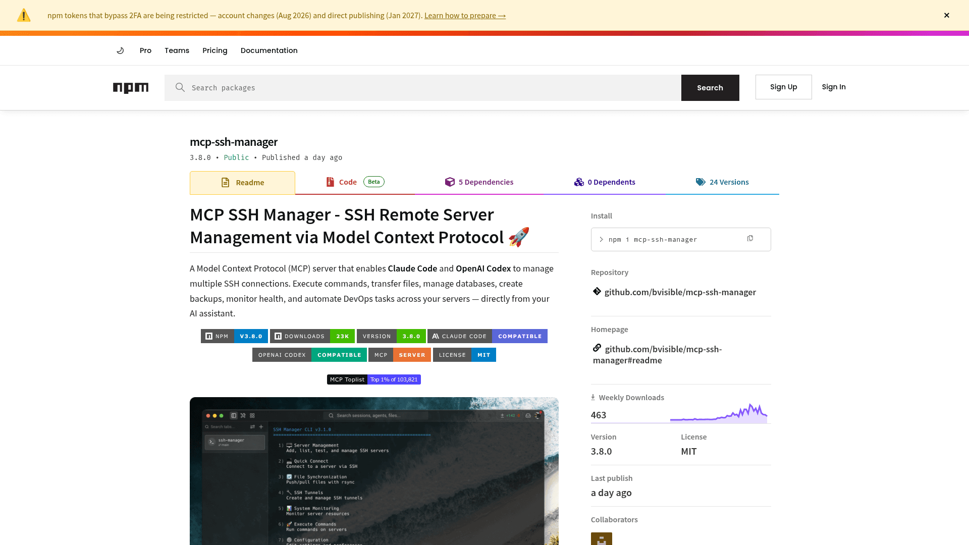This screenshot has width=969, height=545.
Task: Click the warning triangle icon in banner
Action: click(x=24, y=15)
